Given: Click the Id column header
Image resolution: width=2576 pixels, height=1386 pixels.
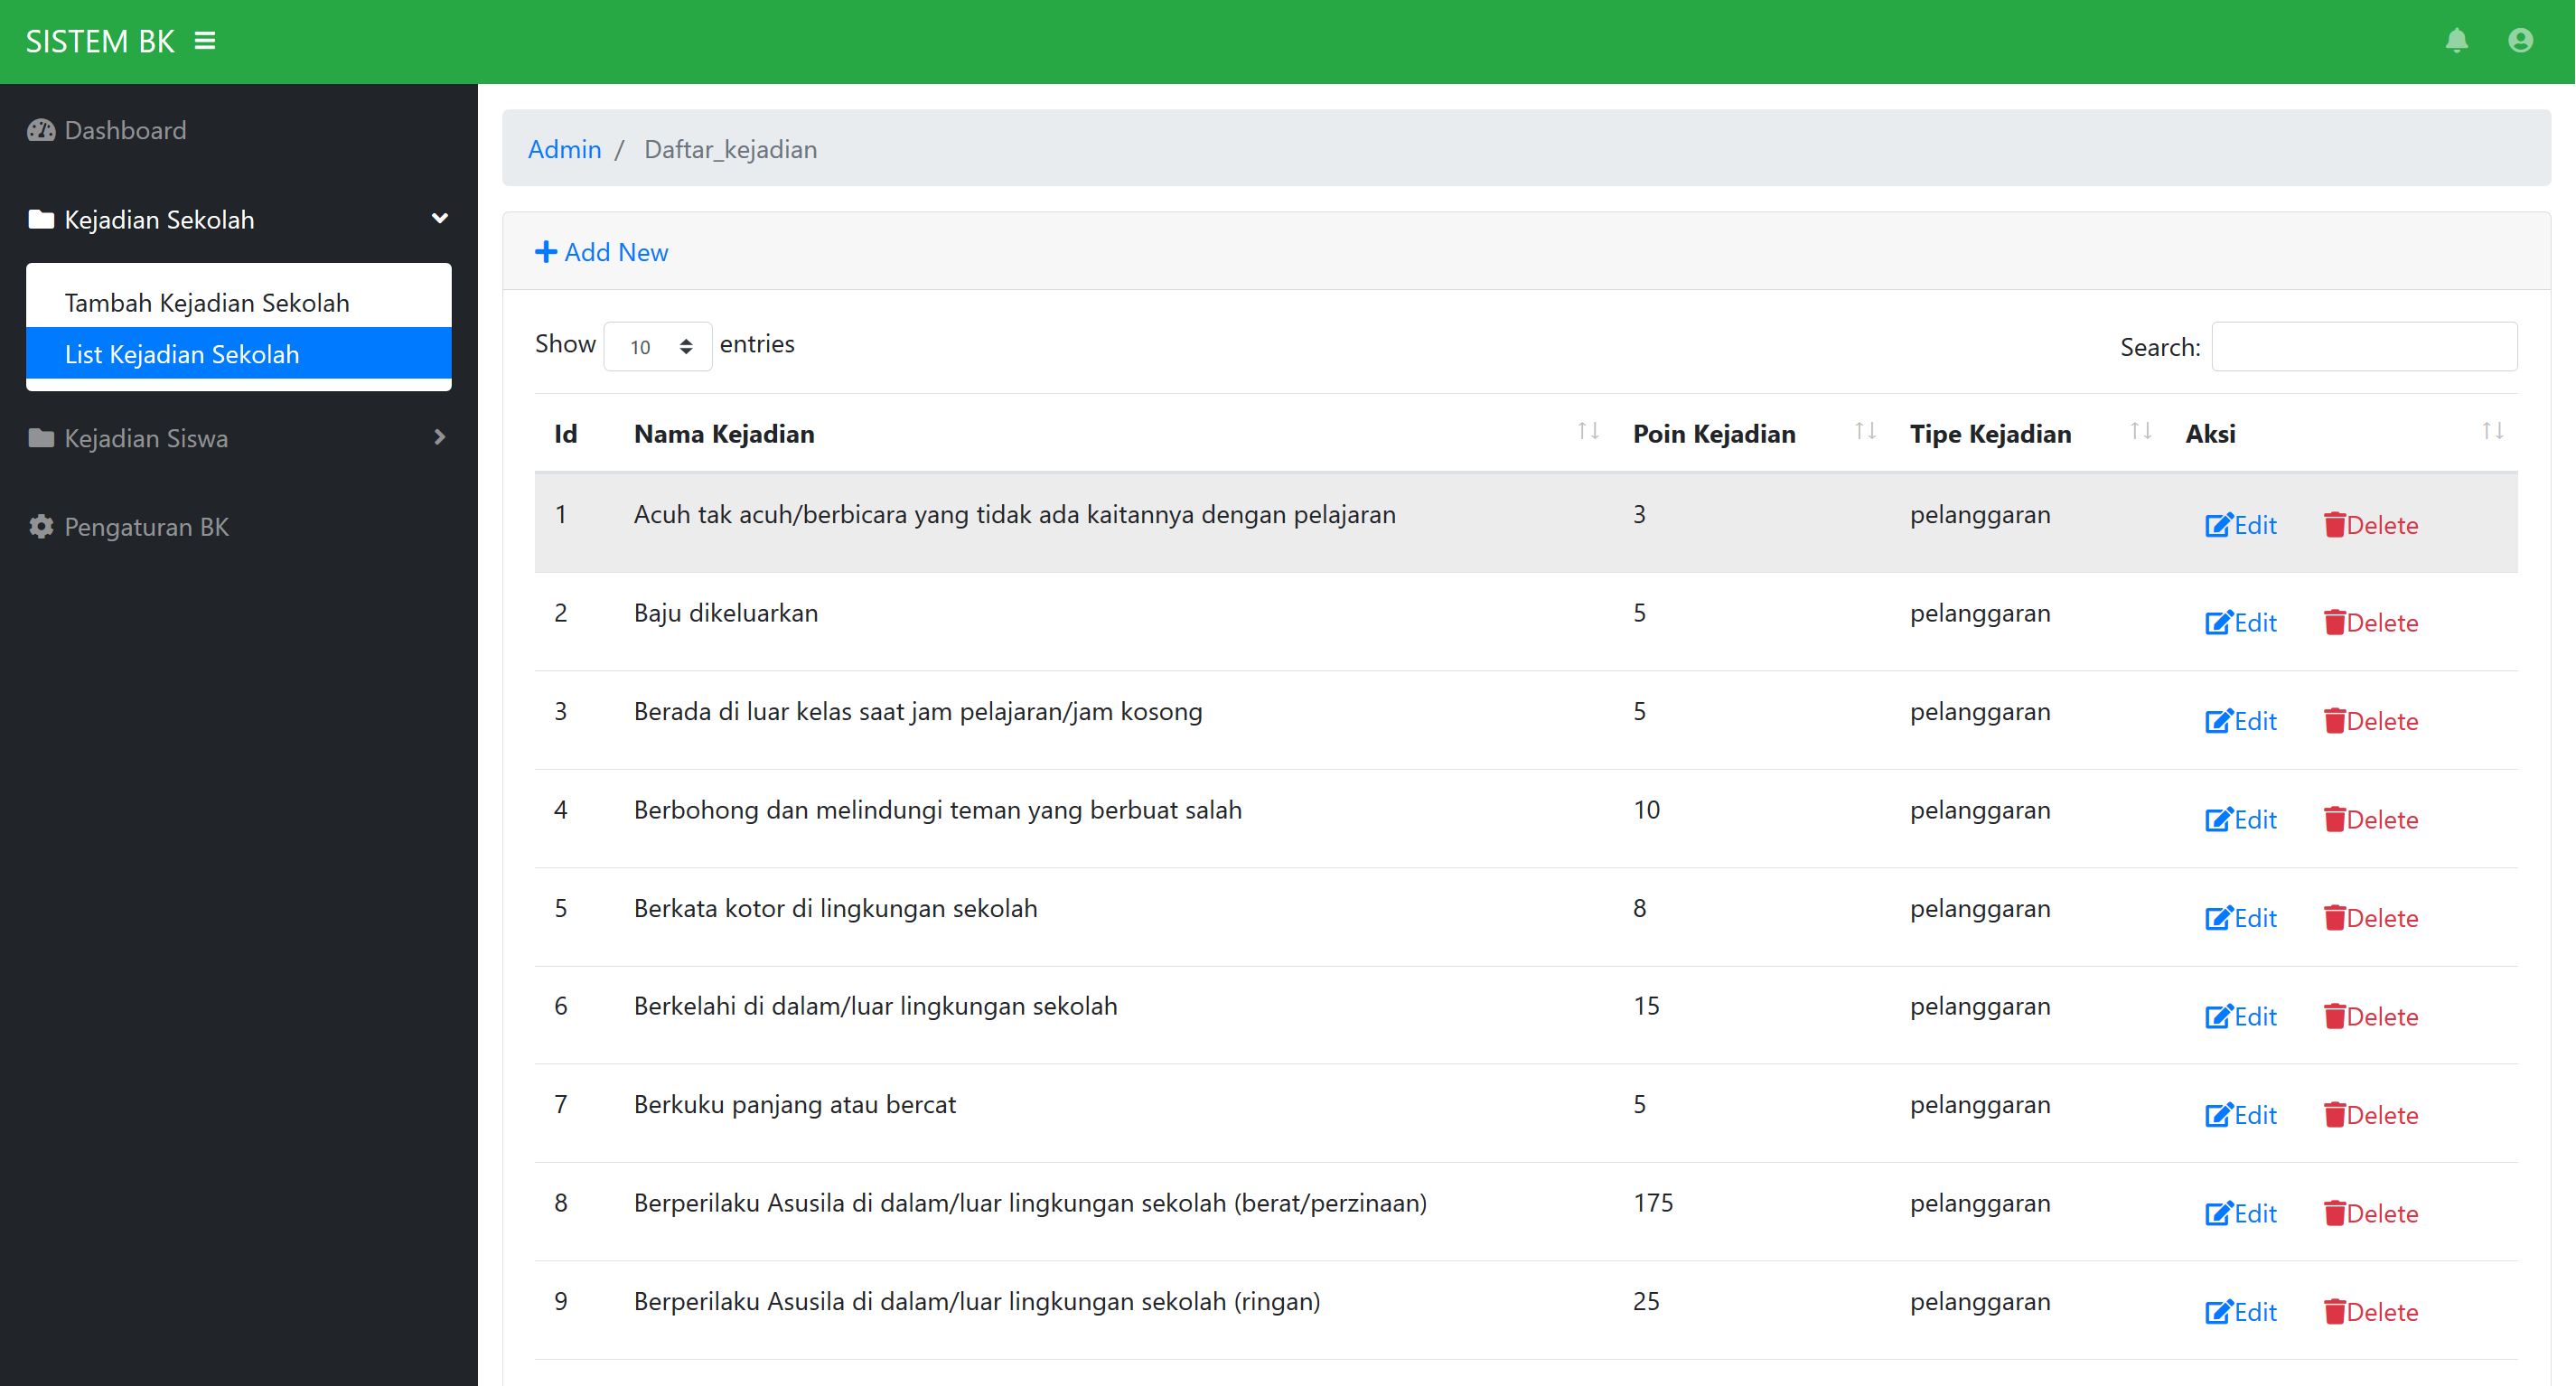Looking at the screenshot, I should coord(566,434).
